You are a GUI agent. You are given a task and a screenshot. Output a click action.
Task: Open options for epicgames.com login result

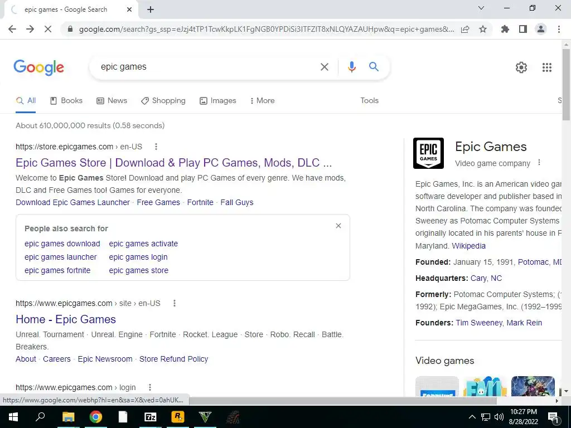(x=149, y=387)
